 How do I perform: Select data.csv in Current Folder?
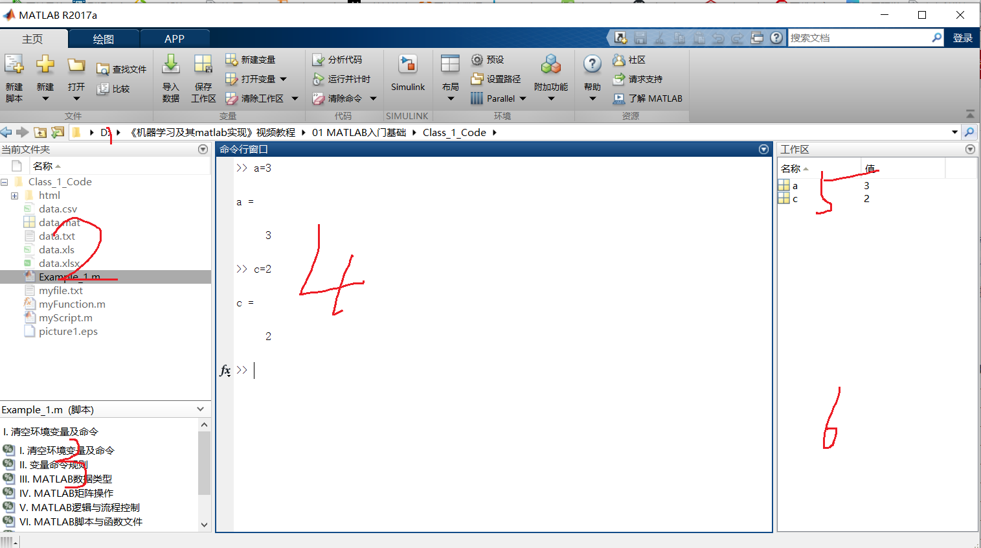(x=58, y=209)
